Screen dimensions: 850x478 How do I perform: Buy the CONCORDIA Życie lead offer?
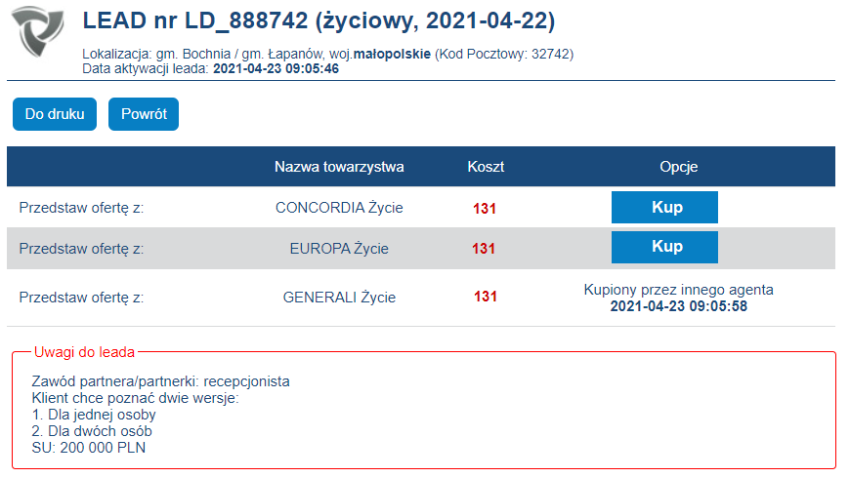coord(664,208)
